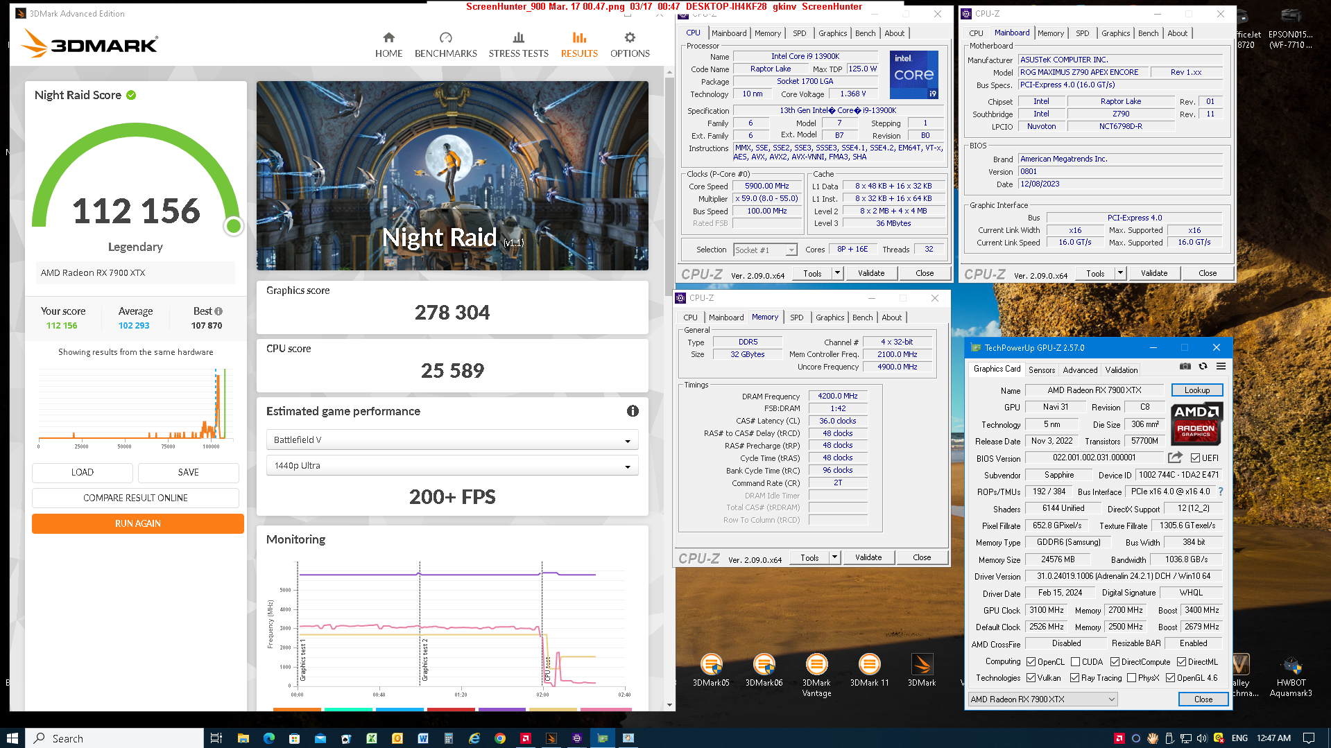Go to 3DMark HOME

point(388,45)
